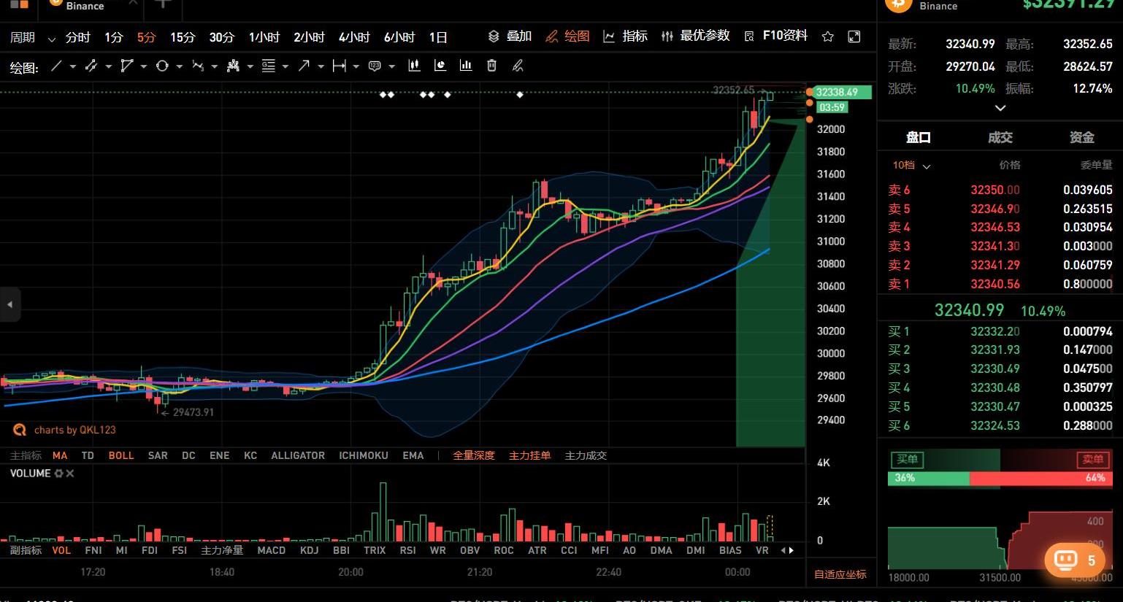Open the 周期 period dropdown

point(32,37)
